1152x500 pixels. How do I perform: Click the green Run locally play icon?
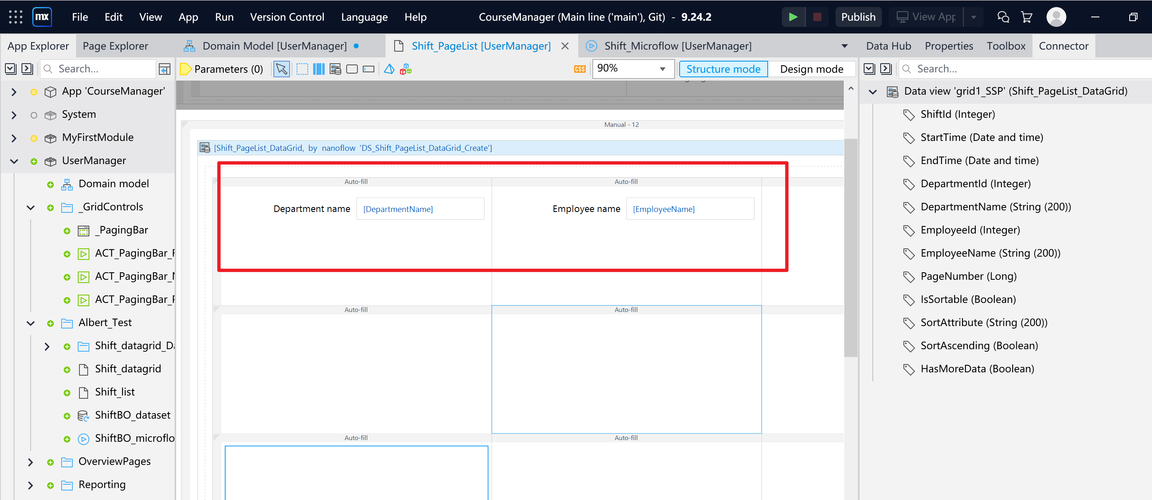pos(793,17)
